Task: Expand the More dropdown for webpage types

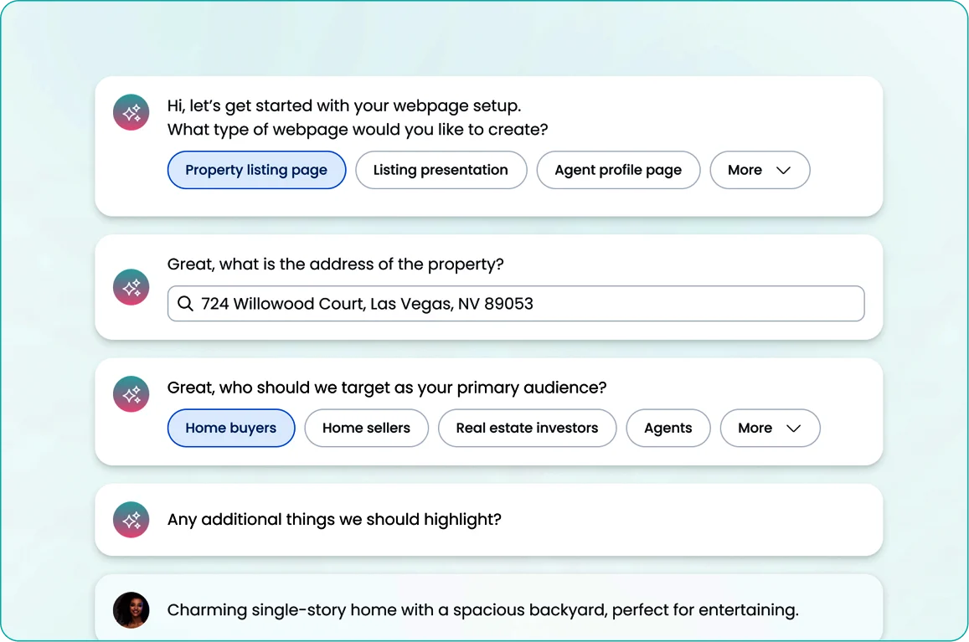Action: point(759,170)
